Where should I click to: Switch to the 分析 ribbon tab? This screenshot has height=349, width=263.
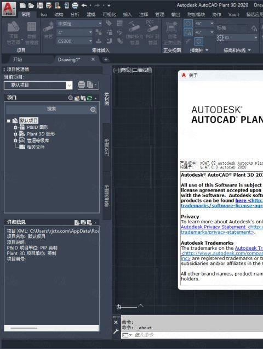coord(75,15)
